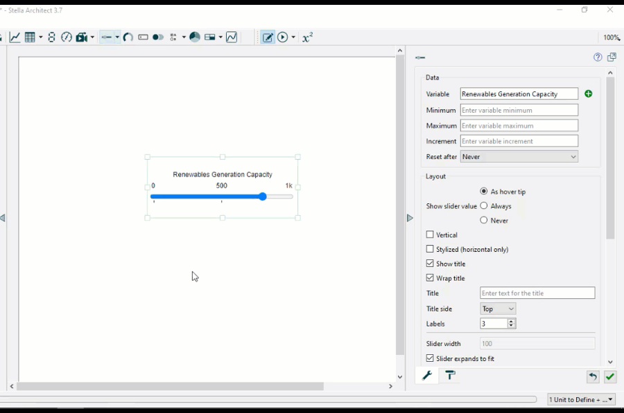Select the Graph tool in toolbar
Image resolution: width=624 pixels, height=413 pixels.
[x=15, y=37]
